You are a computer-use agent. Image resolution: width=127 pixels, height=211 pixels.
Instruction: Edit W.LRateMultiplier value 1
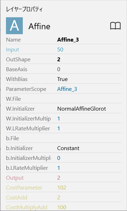pos(59,129)
